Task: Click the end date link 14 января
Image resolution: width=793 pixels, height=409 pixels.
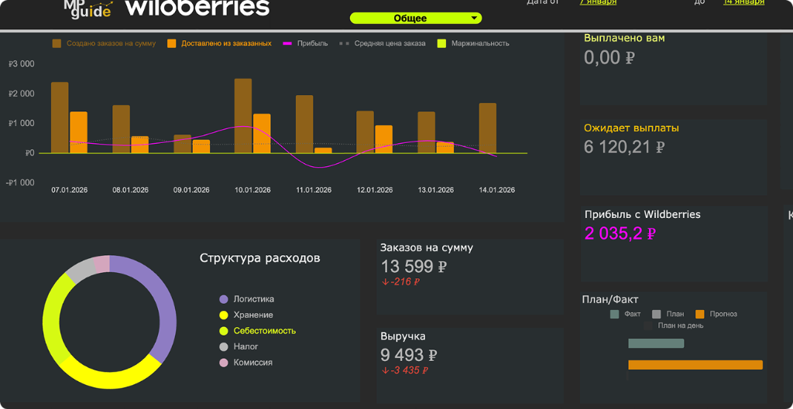Action: pyautogui.click(x=743, y=2)
